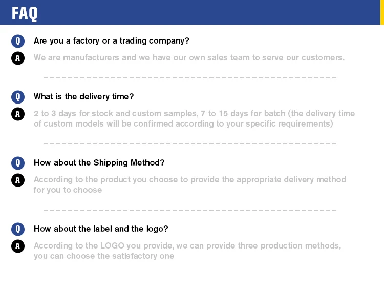Click the Q icon beside delivery time question
The width and height of the screenshot is (384, 289).
[18, 97]
